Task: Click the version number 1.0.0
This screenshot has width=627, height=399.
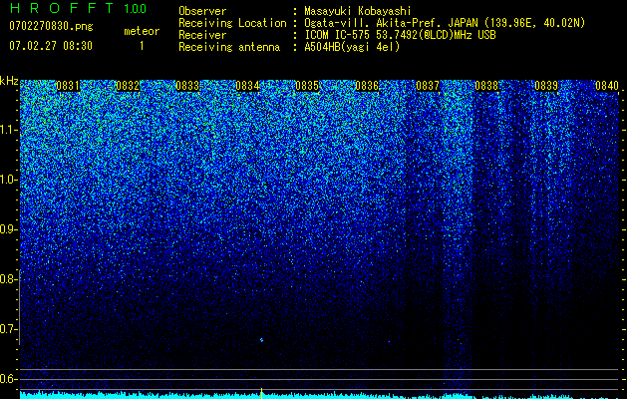Action: tap(135, 8)
